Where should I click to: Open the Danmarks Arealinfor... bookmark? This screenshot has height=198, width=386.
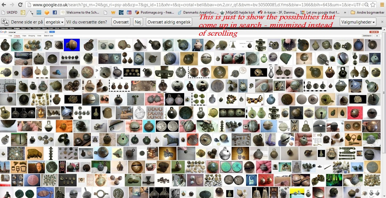click(197, 13)
